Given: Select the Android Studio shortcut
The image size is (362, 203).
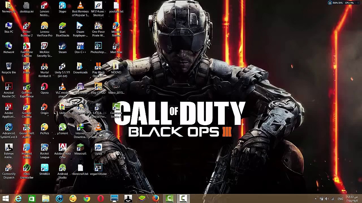Looking at the screenshot, I should pyautogui.click(x=63, y=172).
